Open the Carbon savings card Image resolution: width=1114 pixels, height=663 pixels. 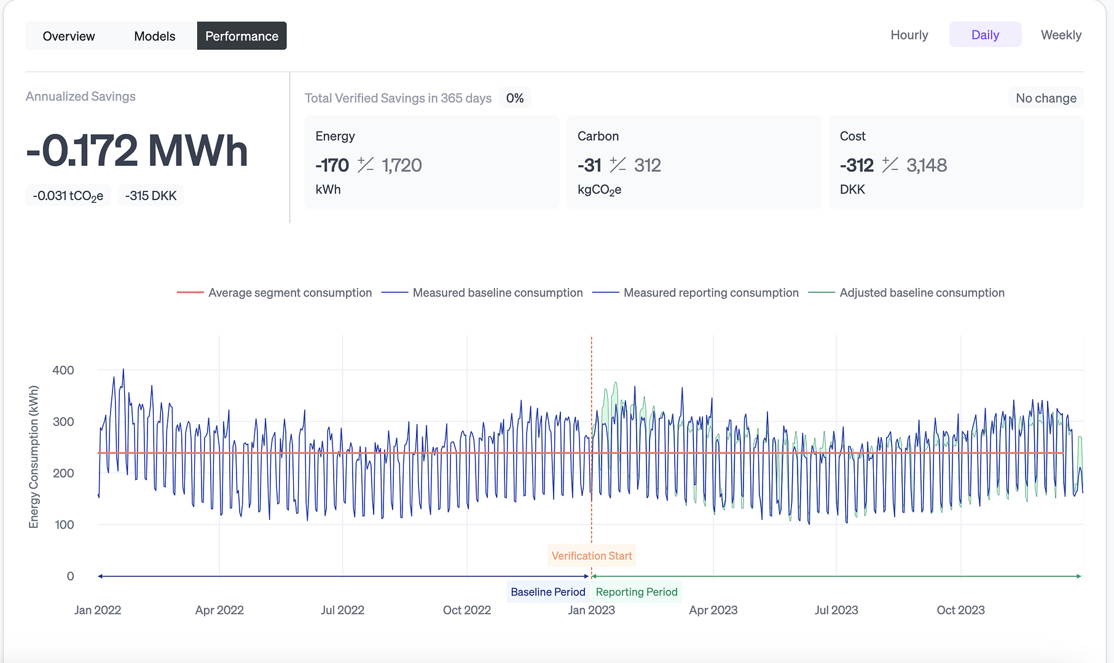click(x=694, y=162)
